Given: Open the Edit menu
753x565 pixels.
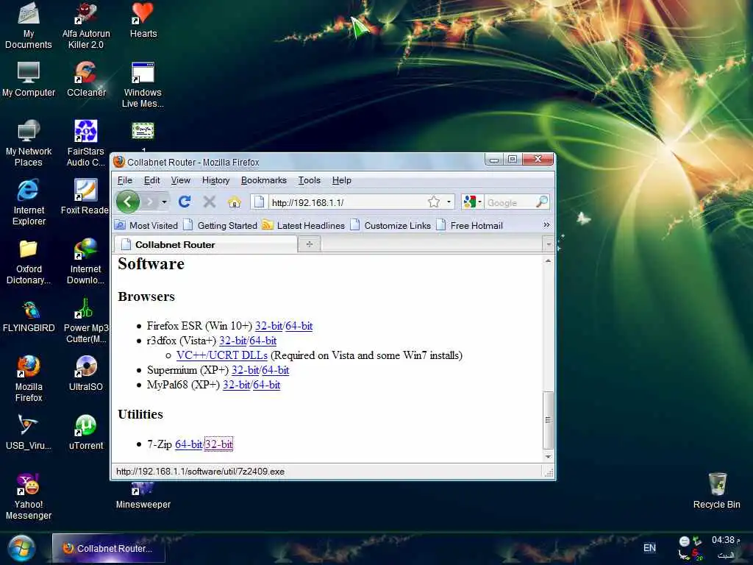Looking at the screenshot, I should point(151,180).
